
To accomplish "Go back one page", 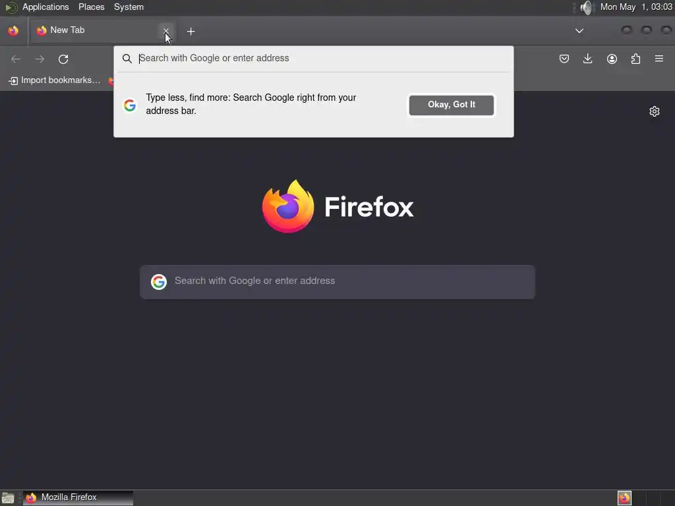I will (x=16, y=59).
